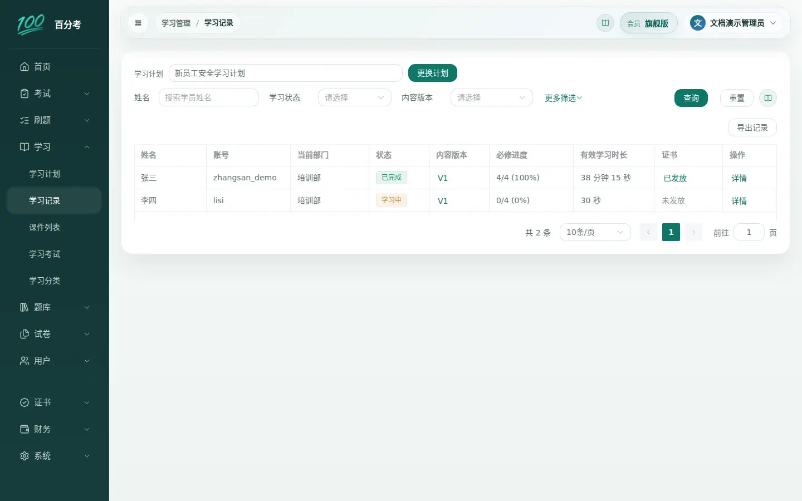
Task: Expand the 题库 menu chevron
Action: tap(87, 307)
